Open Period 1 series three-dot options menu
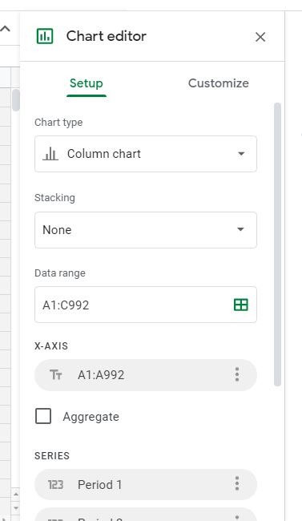Screen dimensions: 302x521 pyautogui.click(x=237, y=483)
